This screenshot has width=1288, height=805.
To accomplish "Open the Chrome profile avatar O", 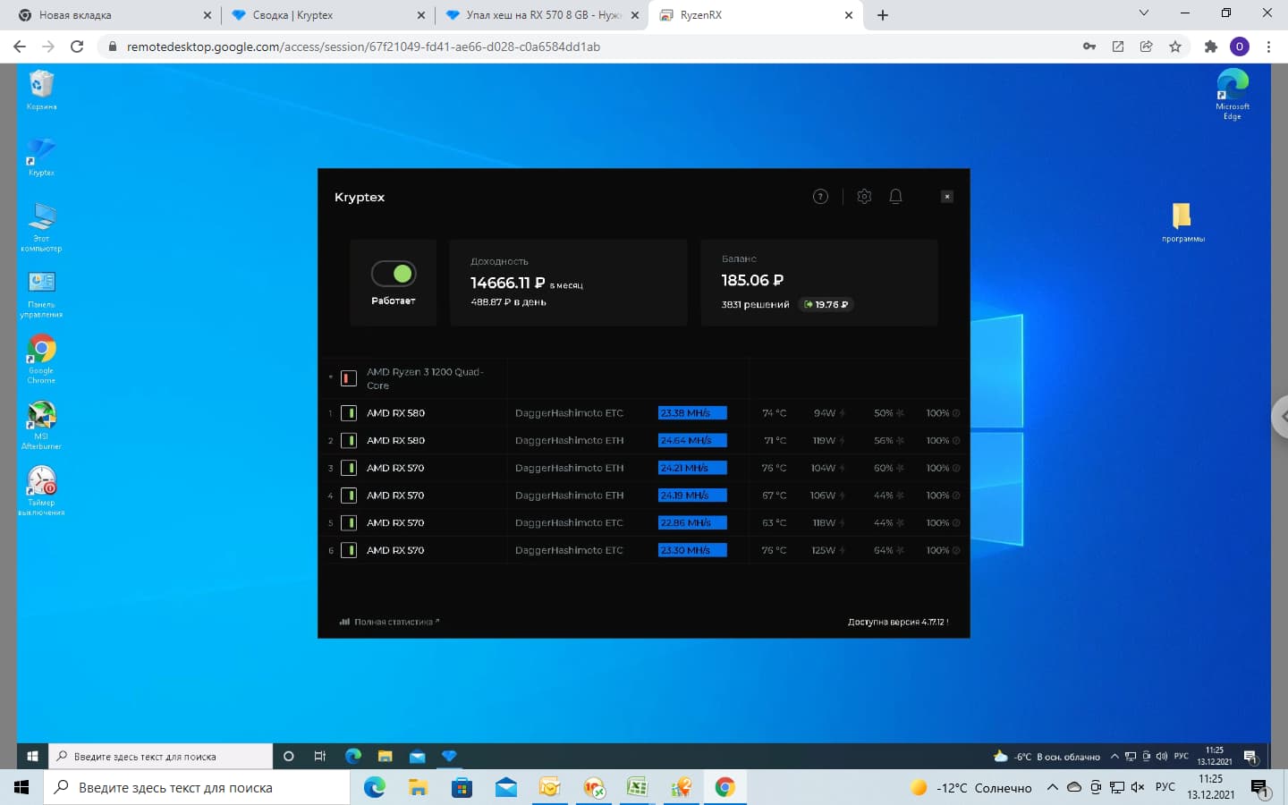I will 1240,47.
